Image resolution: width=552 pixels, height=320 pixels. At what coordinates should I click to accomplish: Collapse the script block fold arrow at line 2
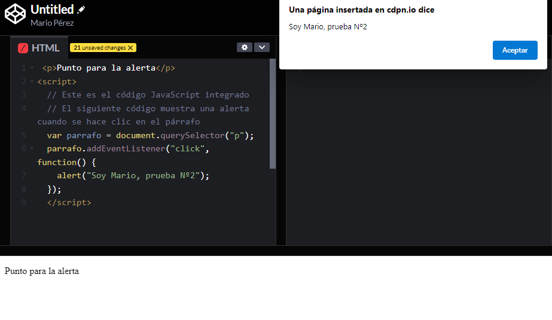32,81
